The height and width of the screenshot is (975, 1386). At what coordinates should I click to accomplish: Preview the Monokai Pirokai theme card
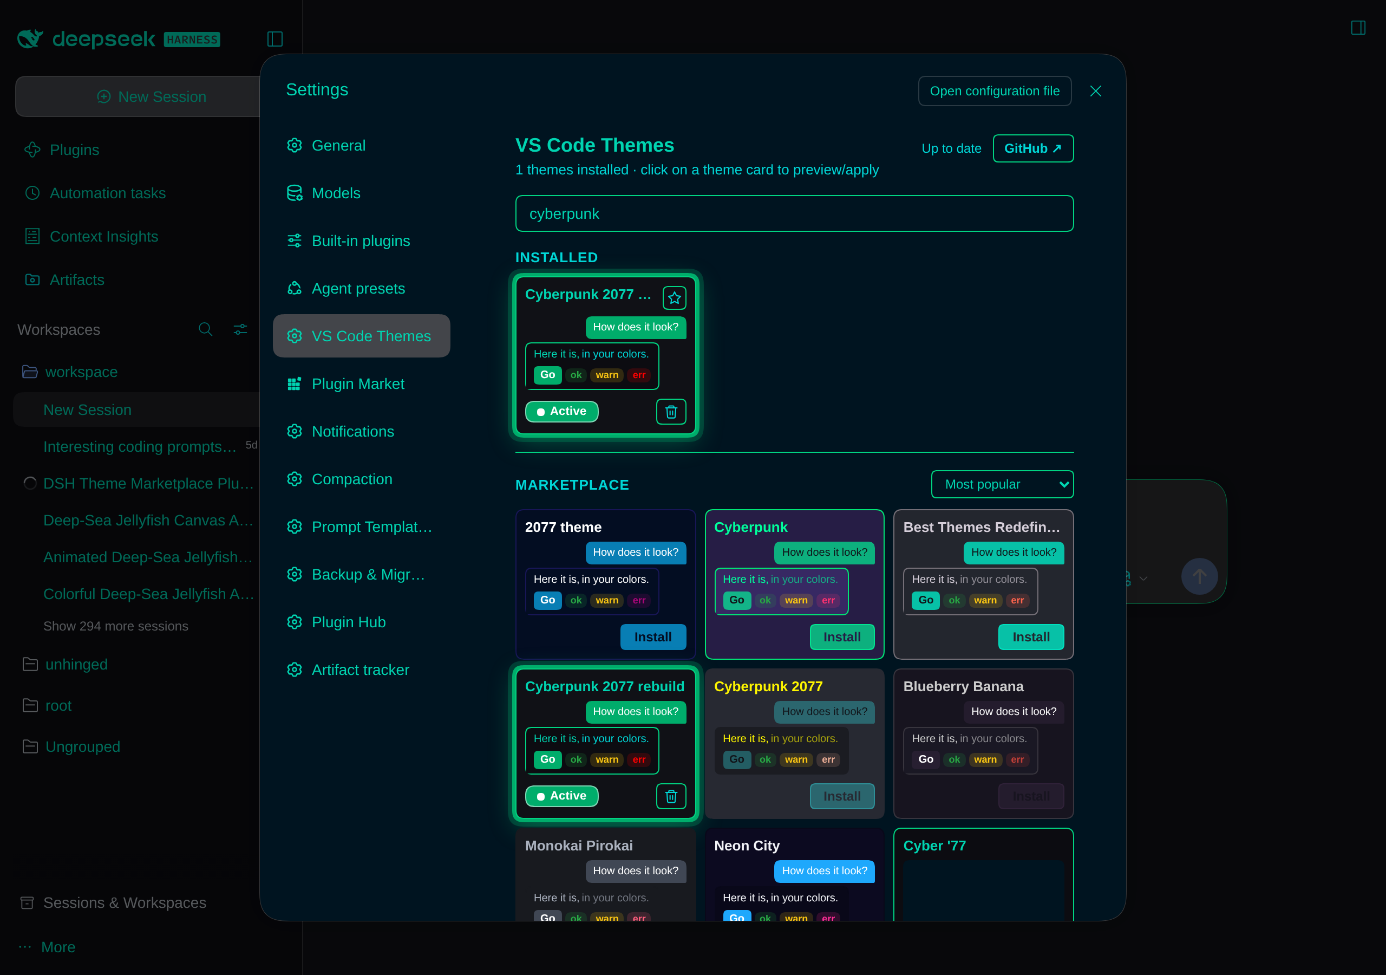point(605,875)
